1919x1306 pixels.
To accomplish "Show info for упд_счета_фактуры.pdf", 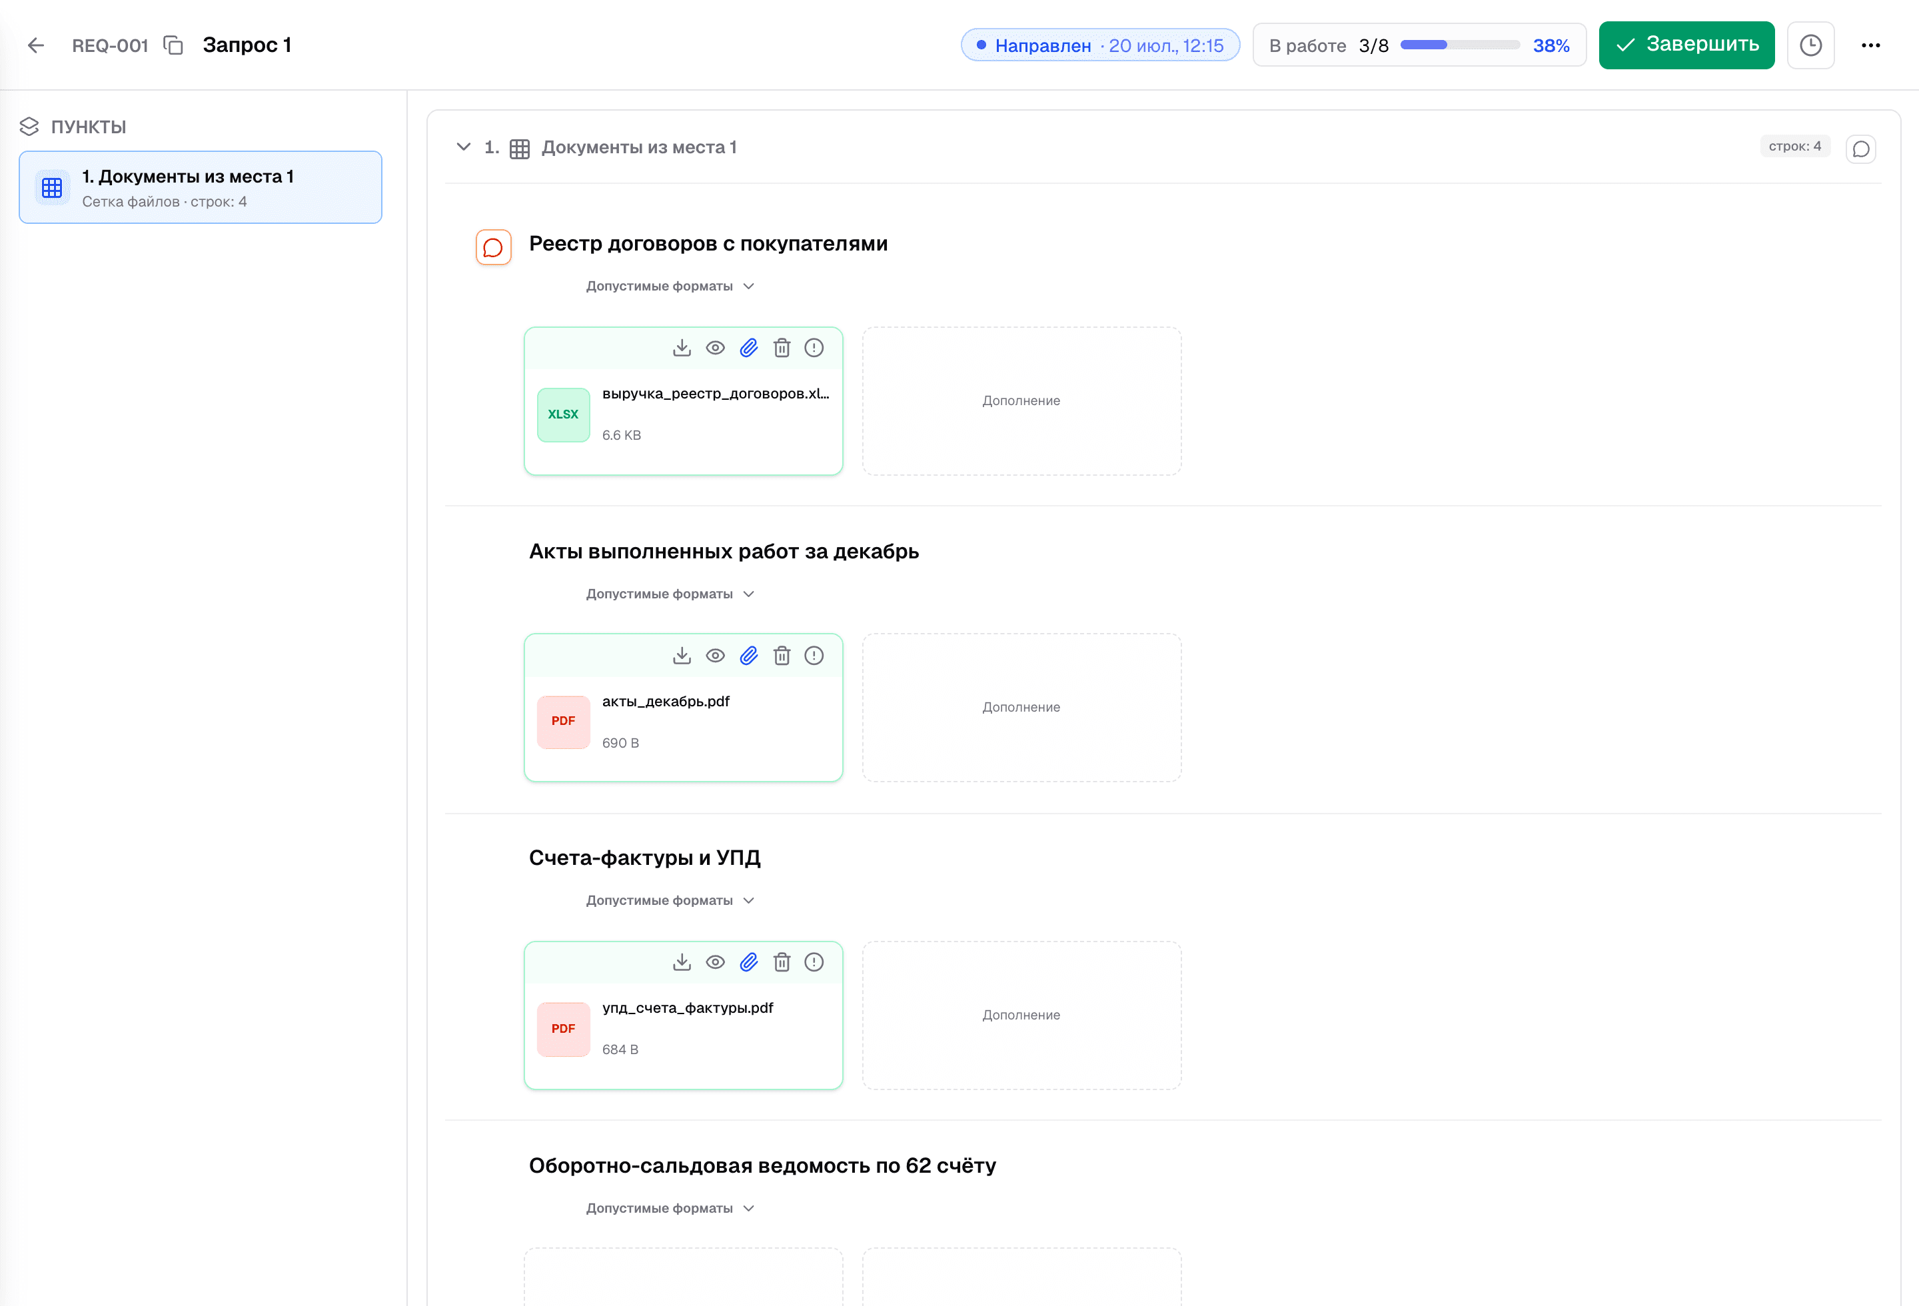I will 814,962.
